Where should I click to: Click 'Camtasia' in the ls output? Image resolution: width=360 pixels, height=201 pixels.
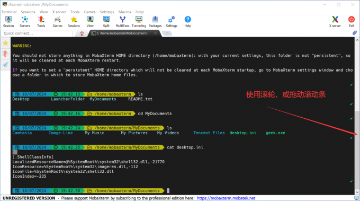coord(22,133)
